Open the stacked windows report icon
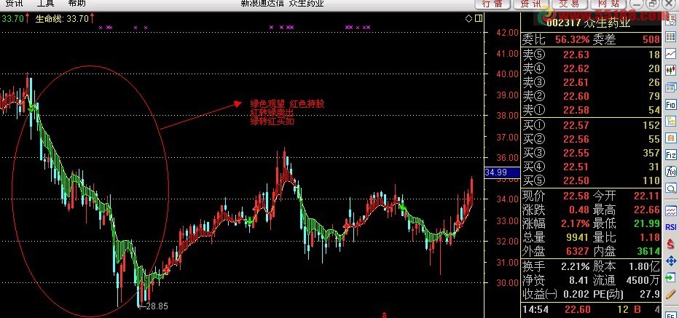The height and width of the screenshot is (318, 679). pos(671,87)
